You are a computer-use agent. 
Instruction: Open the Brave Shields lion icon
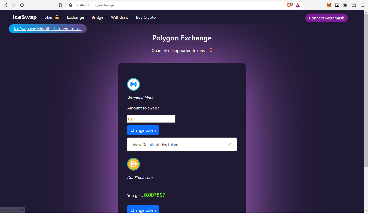coord(289,5)
